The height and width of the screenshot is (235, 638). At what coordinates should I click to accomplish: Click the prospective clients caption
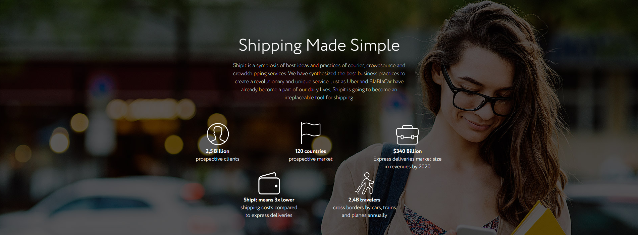pyautogui.click(x=218, y=159)
